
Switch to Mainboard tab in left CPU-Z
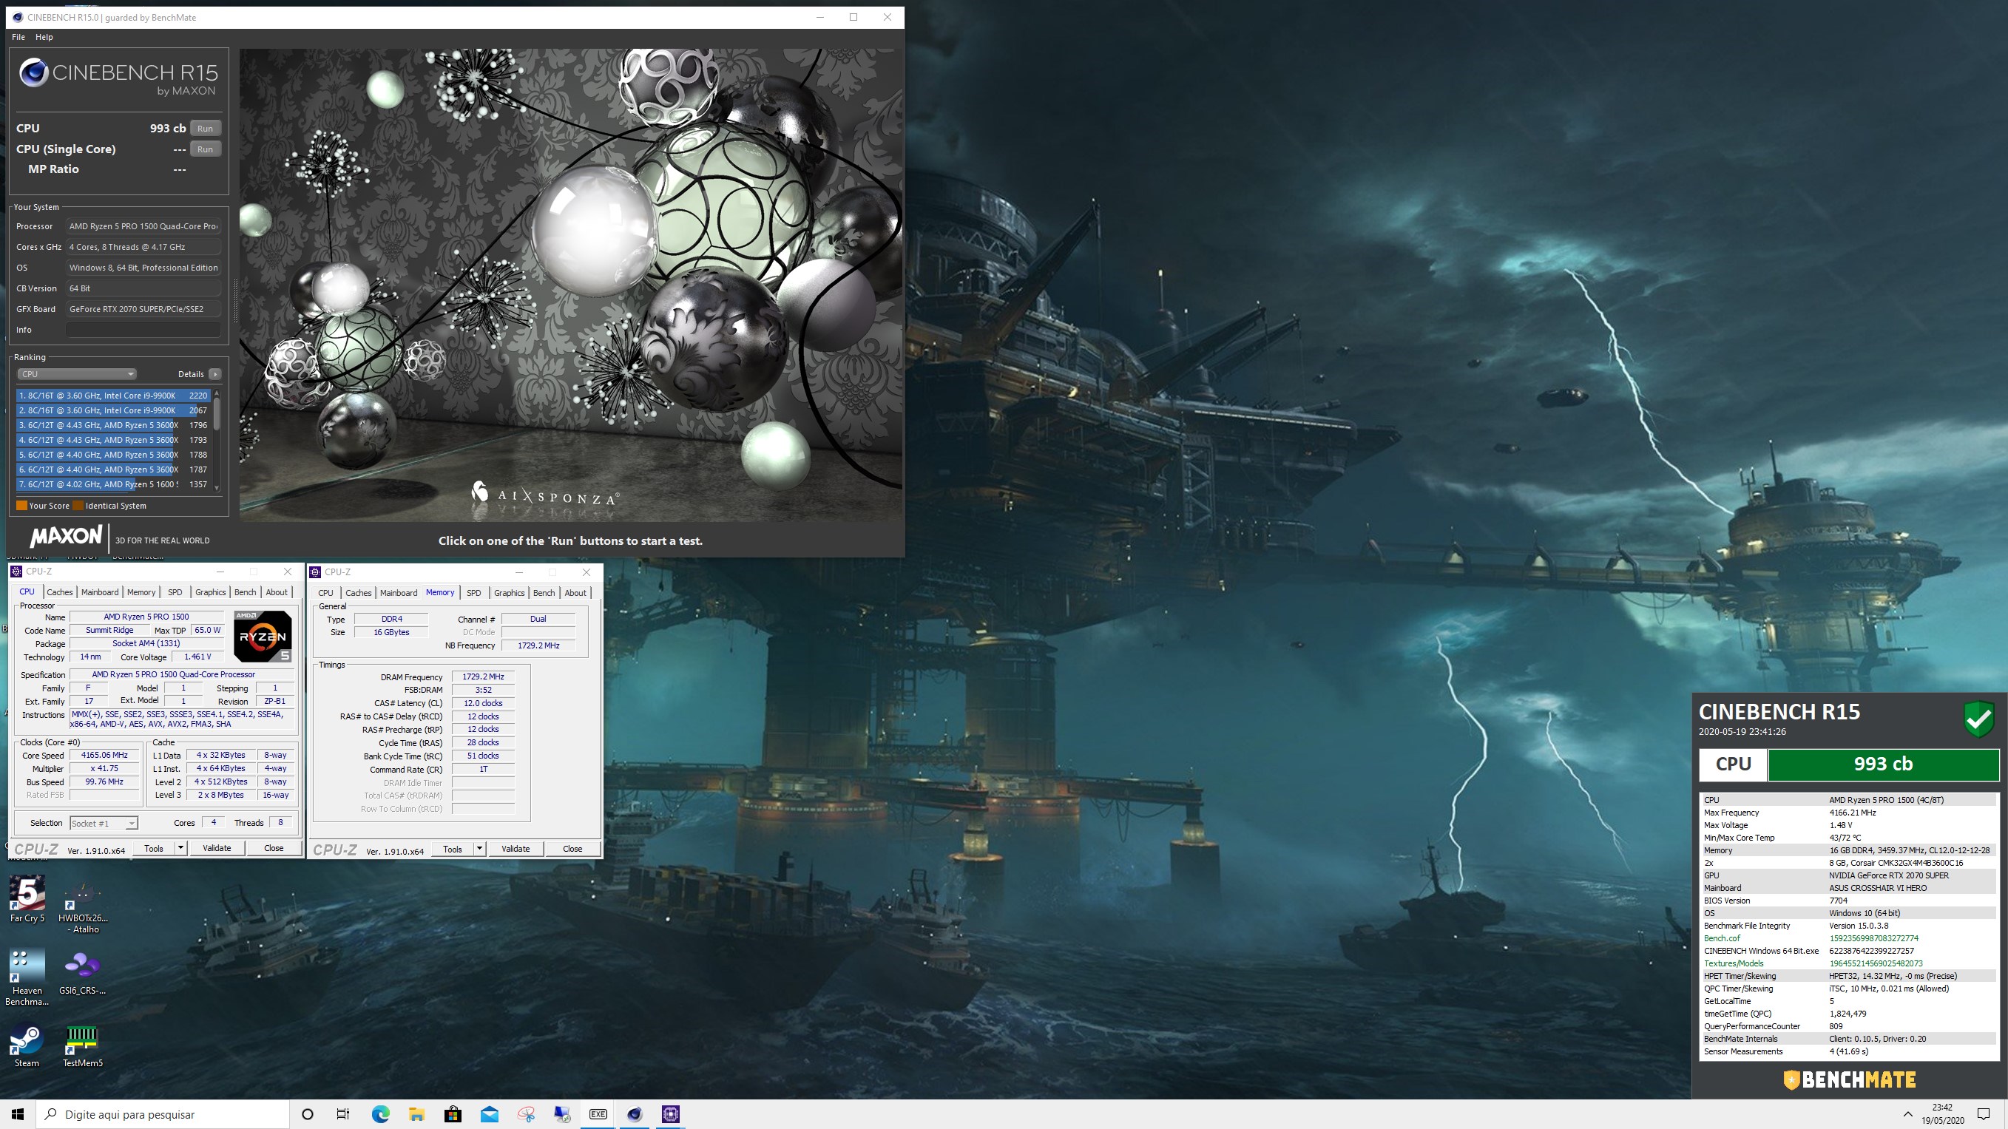(100, 592)
